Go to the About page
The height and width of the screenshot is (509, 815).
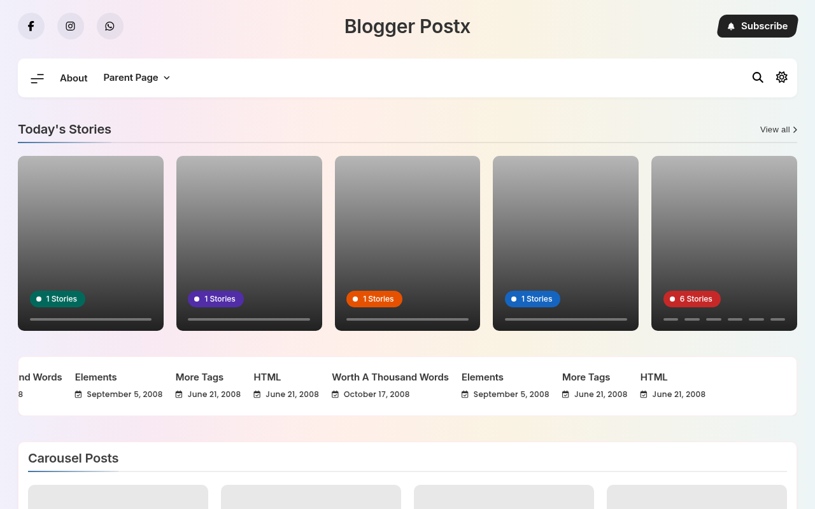tap(74, 78)
